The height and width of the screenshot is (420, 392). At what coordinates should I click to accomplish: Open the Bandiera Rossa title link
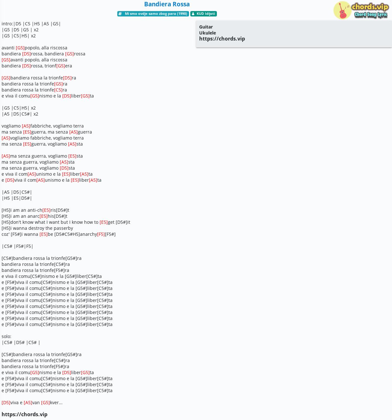[167, 4]
